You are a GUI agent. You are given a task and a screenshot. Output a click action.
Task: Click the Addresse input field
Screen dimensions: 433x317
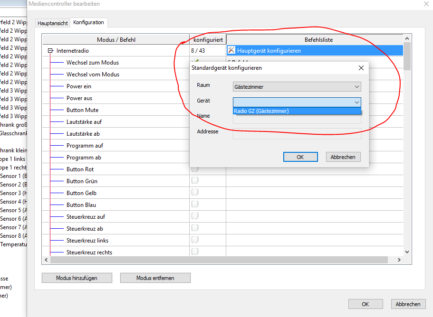pos(297,134)
